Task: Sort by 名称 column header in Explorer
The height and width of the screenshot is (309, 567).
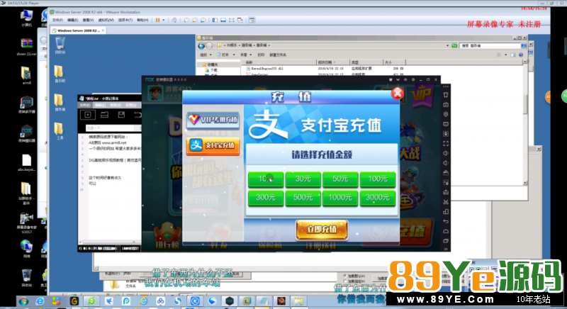Action: tap(280, 62)
